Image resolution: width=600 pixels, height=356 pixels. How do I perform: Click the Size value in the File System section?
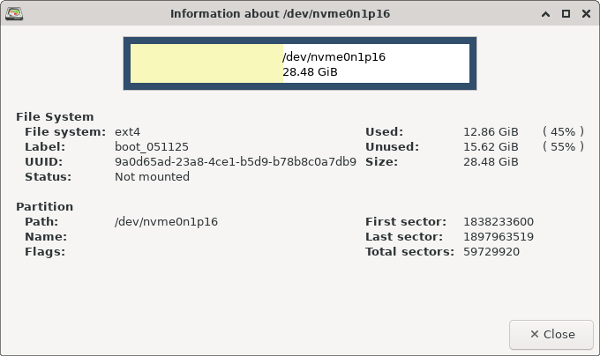tap(491, 162)
